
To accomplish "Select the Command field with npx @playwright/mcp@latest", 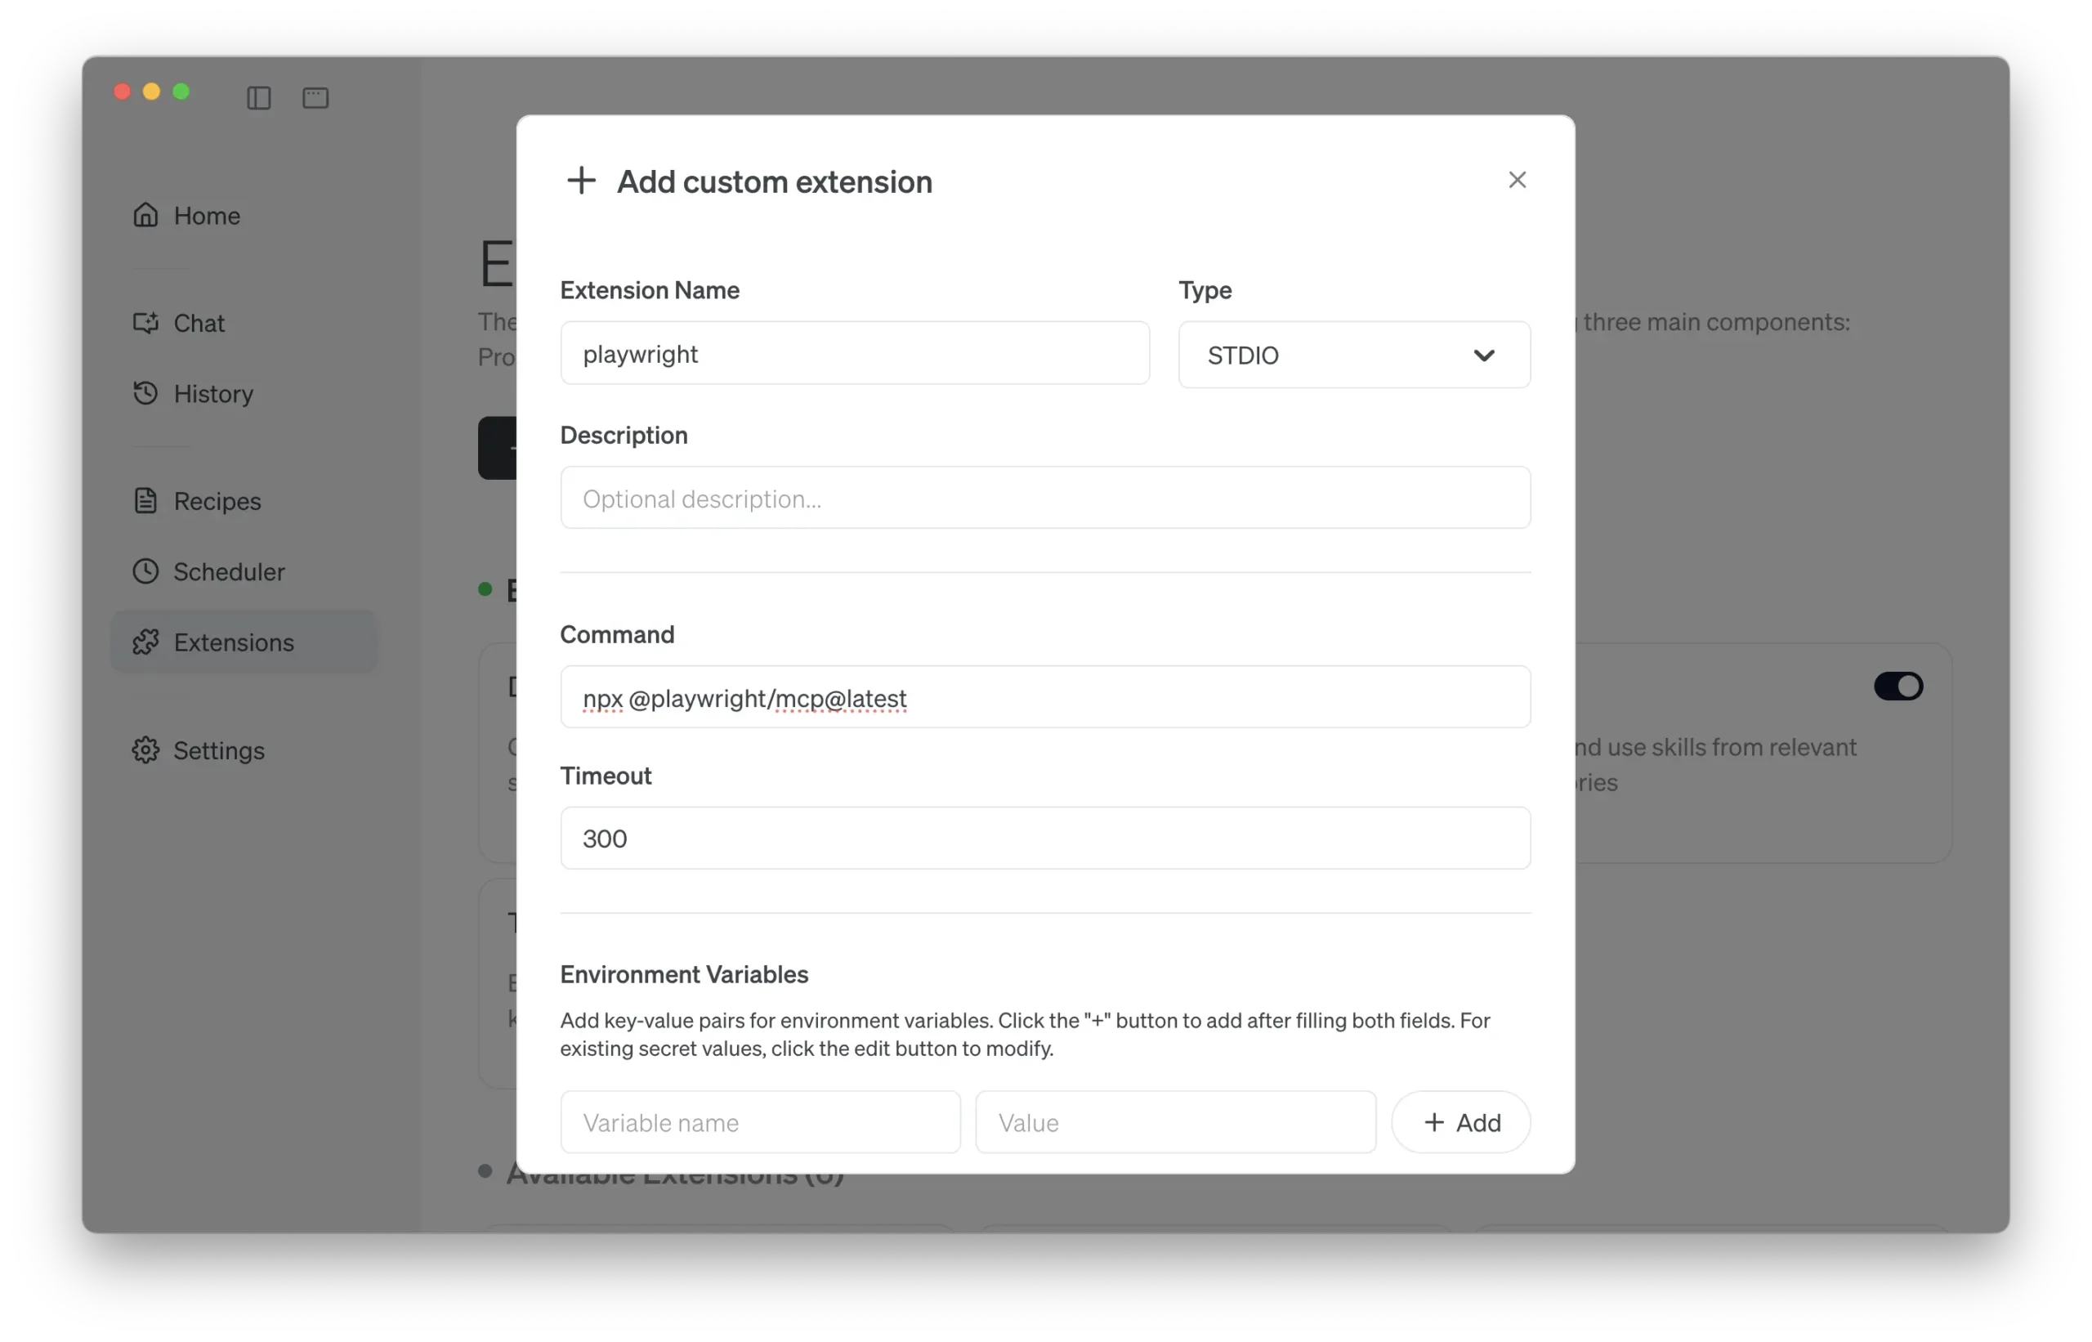I will pyautogui.click(x=1044, y=697).
